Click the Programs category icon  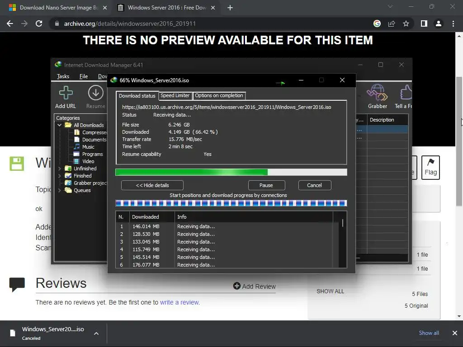point(76,154)
